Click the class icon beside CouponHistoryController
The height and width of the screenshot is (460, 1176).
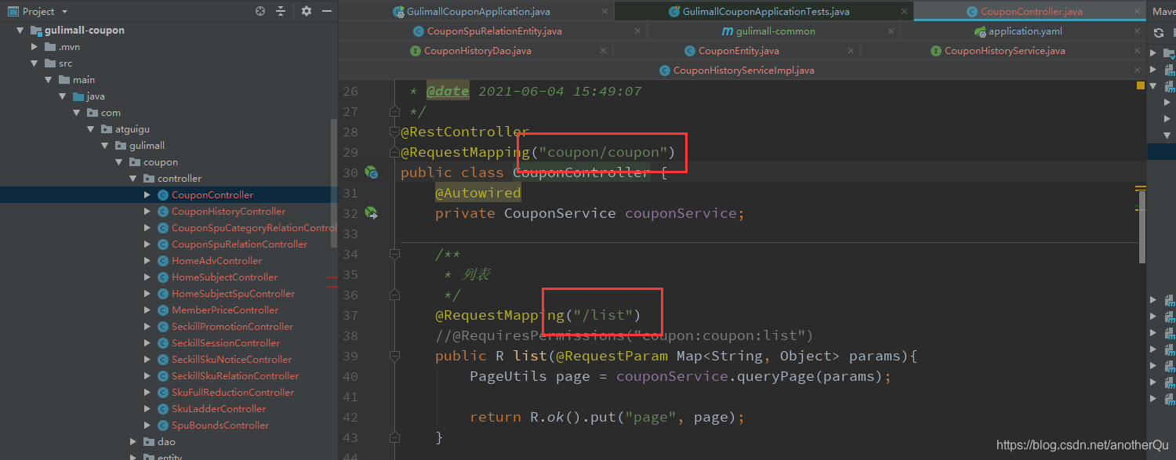(163, 212)
